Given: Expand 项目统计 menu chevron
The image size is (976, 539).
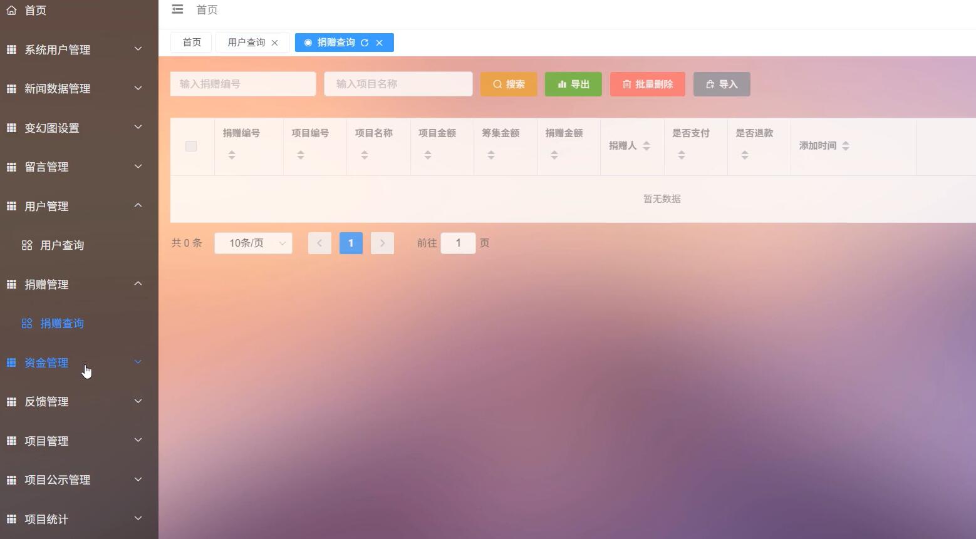Looking at the screenshot, I should tap(138, 518).
